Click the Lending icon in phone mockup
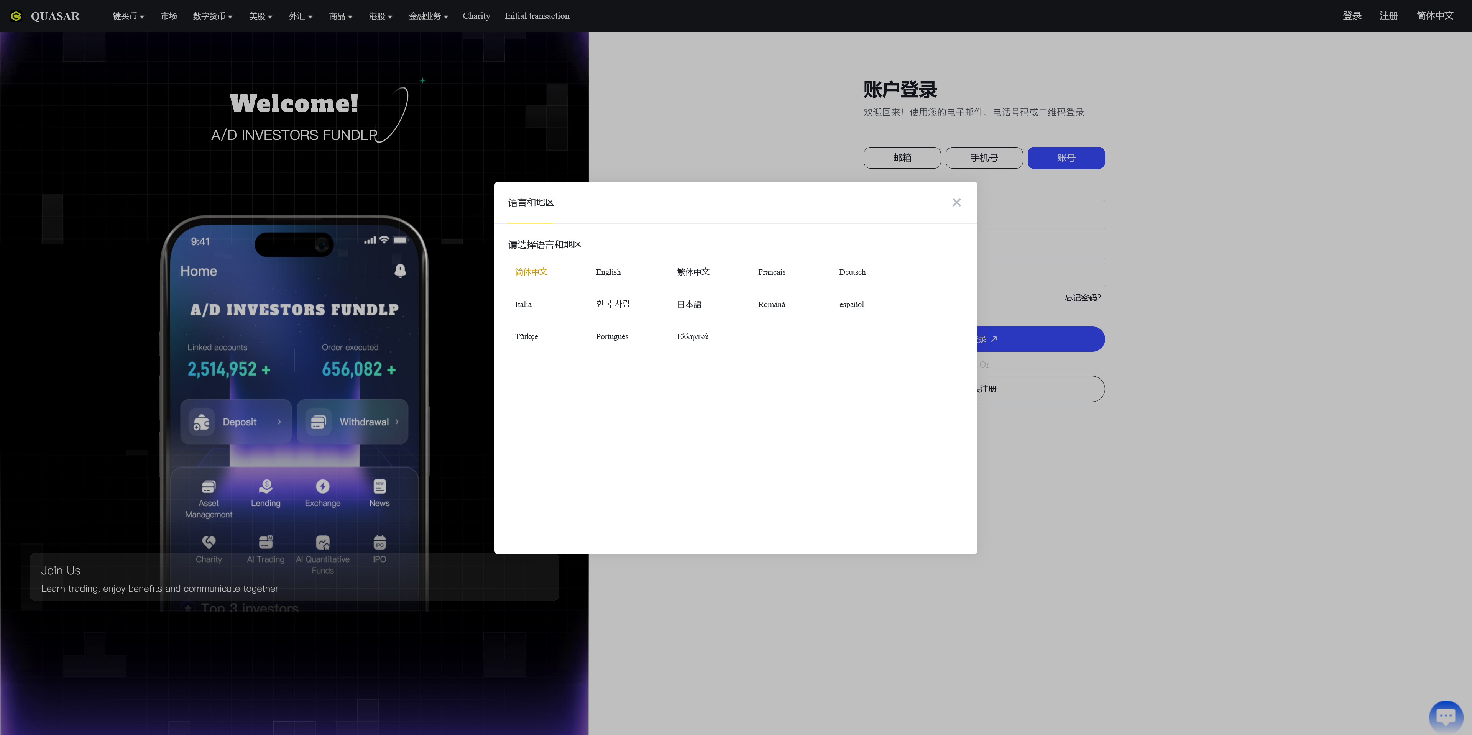The image size is (1472, 735). (x=266, y=486)
